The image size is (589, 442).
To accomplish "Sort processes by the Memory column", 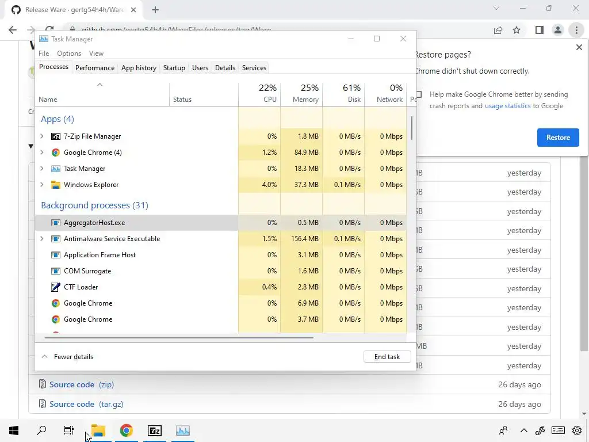I will coord(301,94).
